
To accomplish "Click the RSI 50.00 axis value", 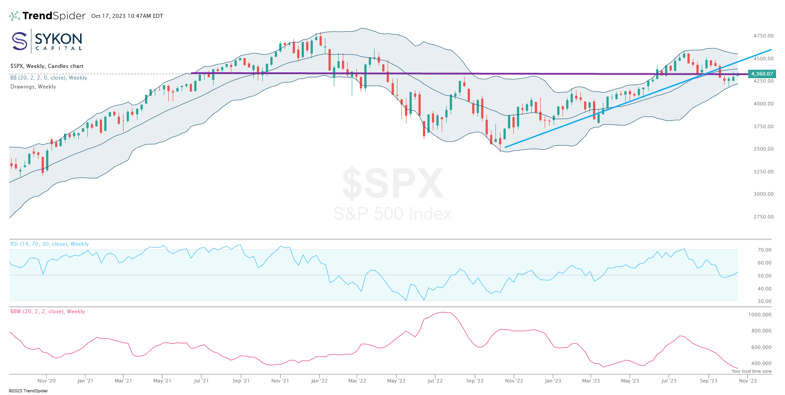I will [764, 276].
